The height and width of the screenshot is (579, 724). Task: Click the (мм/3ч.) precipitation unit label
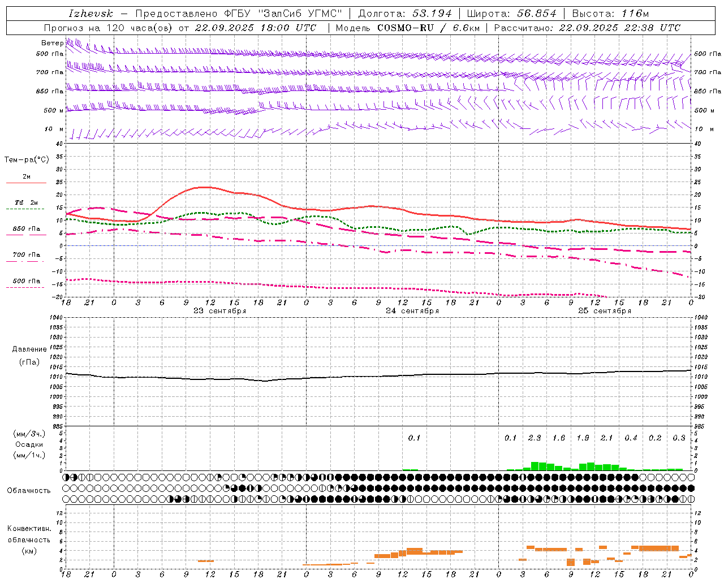[29, 434]
